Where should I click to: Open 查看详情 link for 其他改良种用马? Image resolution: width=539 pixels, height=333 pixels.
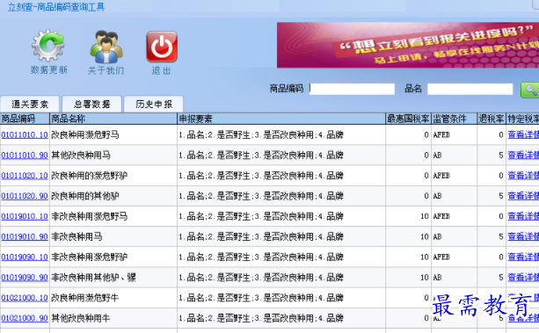point(523,156)
